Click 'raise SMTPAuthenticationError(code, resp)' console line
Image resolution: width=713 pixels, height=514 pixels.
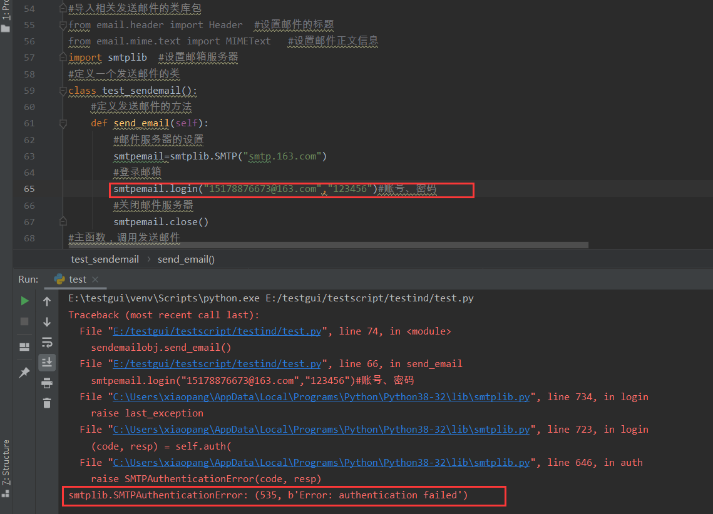(206, 479)
